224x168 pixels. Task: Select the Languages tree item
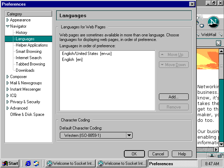click(29, 39)
